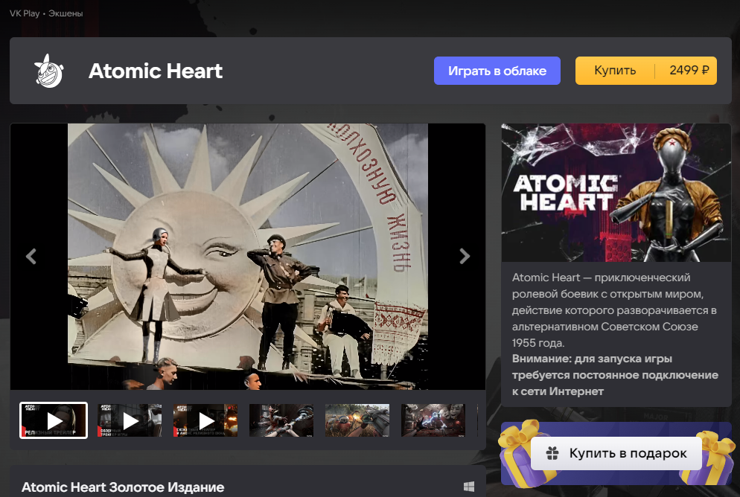Open VK Play breadcrumb link
This screenshot has width=740, height=497.
click(x=25, y=13)
